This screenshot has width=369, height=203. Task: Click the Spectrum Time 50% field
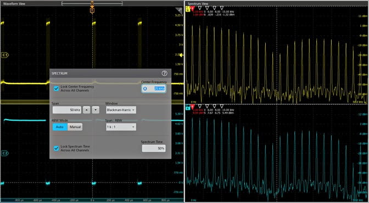click(154, 149)
